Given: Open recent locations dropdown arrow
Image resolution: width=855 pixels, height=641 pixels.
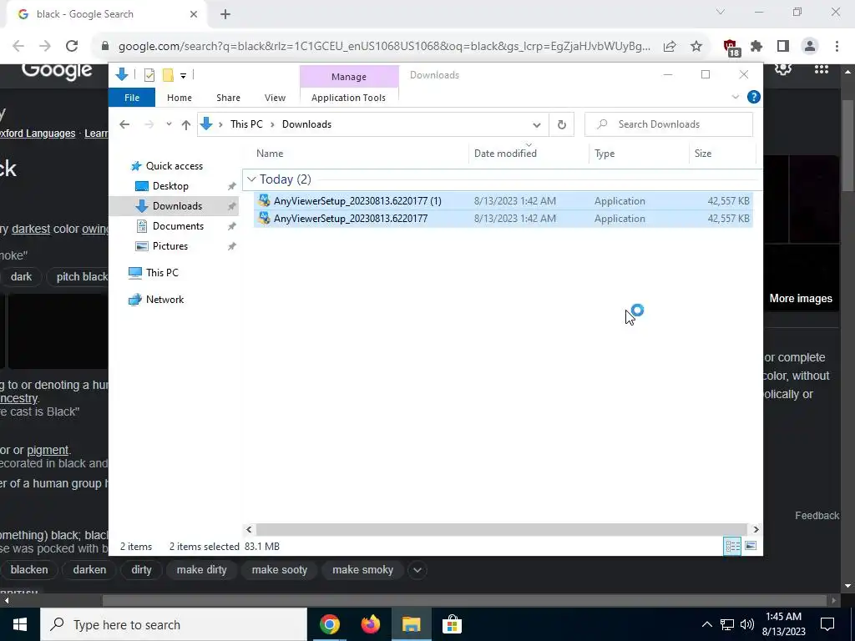Looking at the screenshot, I should pyautogui.click(x=169, y=124).
